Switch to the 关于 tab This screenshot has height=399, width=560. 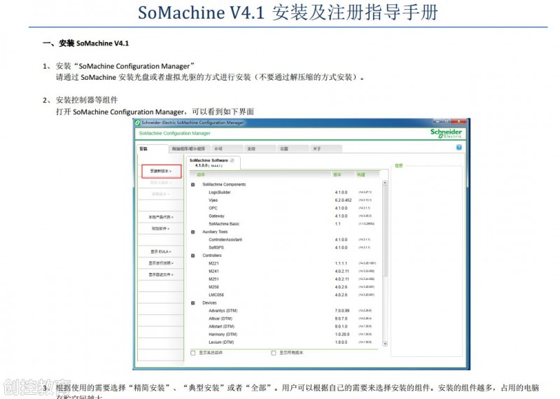[326, 148]
